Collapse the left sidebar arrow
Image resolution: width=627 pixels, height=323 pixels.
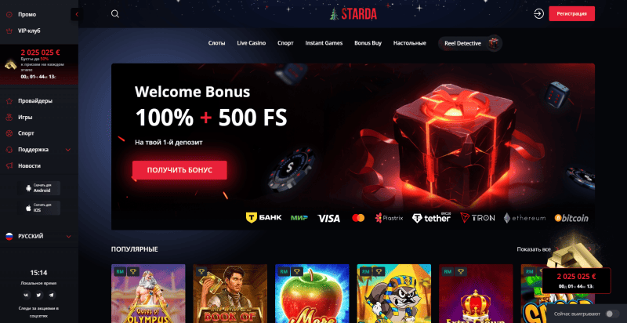pyautogui.click(x=76, y=14)
